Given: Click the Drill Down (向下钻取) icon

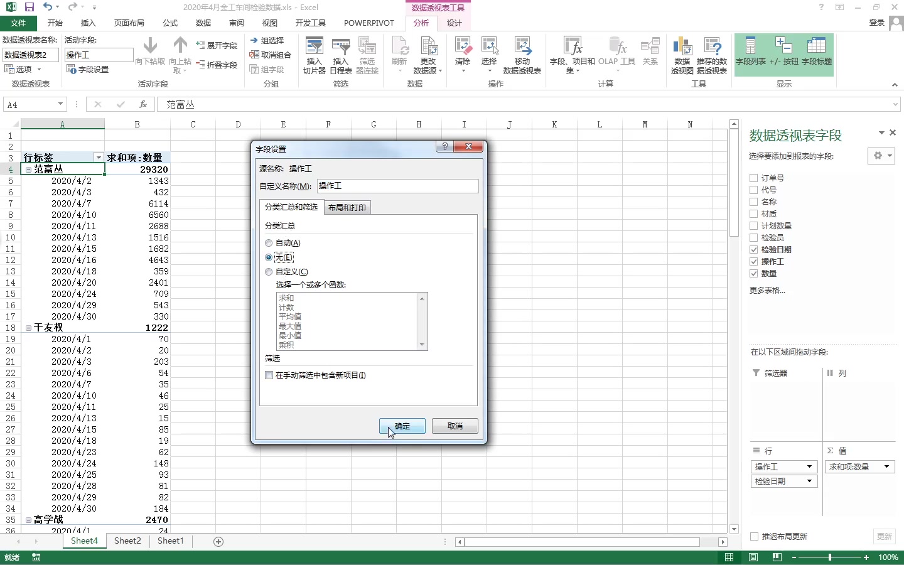Looking at the screenshot, I should coord(150,51).
